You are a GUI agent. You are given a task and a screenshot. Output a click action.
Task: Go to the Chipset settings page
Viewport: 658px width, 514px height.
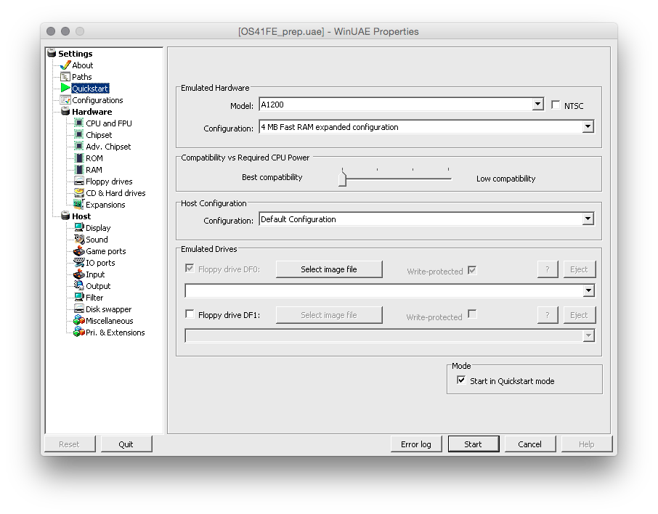(99, 135)
